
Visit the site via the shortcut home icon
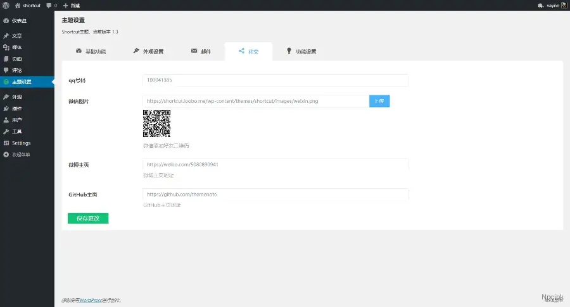pyautogui.click(x=28, y=6)
